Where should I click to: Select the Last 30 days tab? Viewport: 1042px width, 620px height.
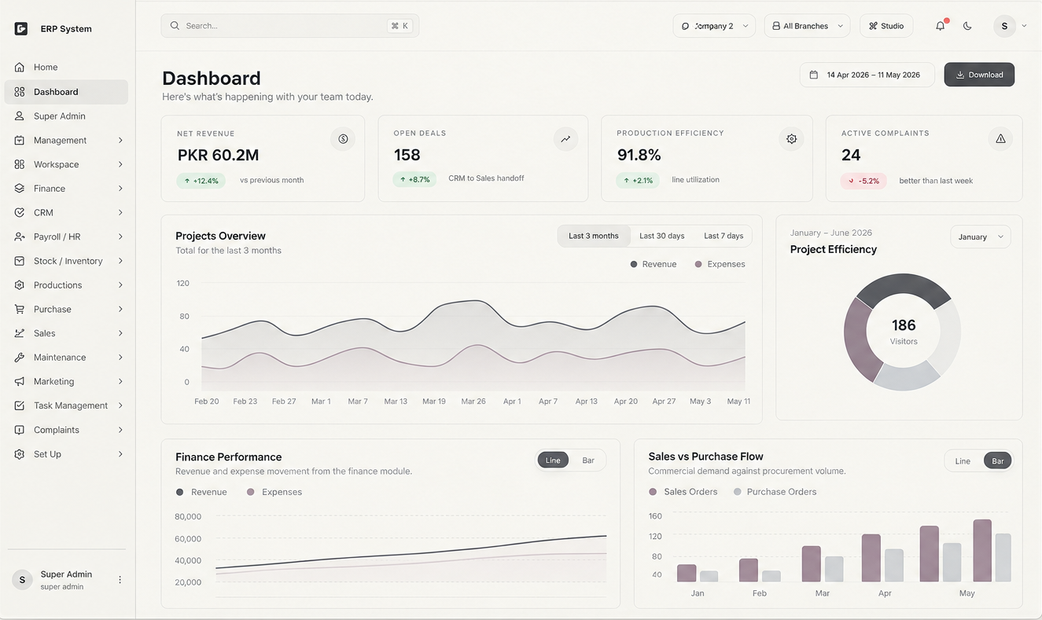tap(661, 236)
